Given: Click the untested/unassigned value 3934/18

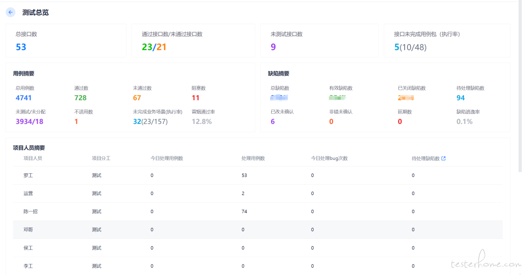Looking at the screenshot, I should 29,122.
